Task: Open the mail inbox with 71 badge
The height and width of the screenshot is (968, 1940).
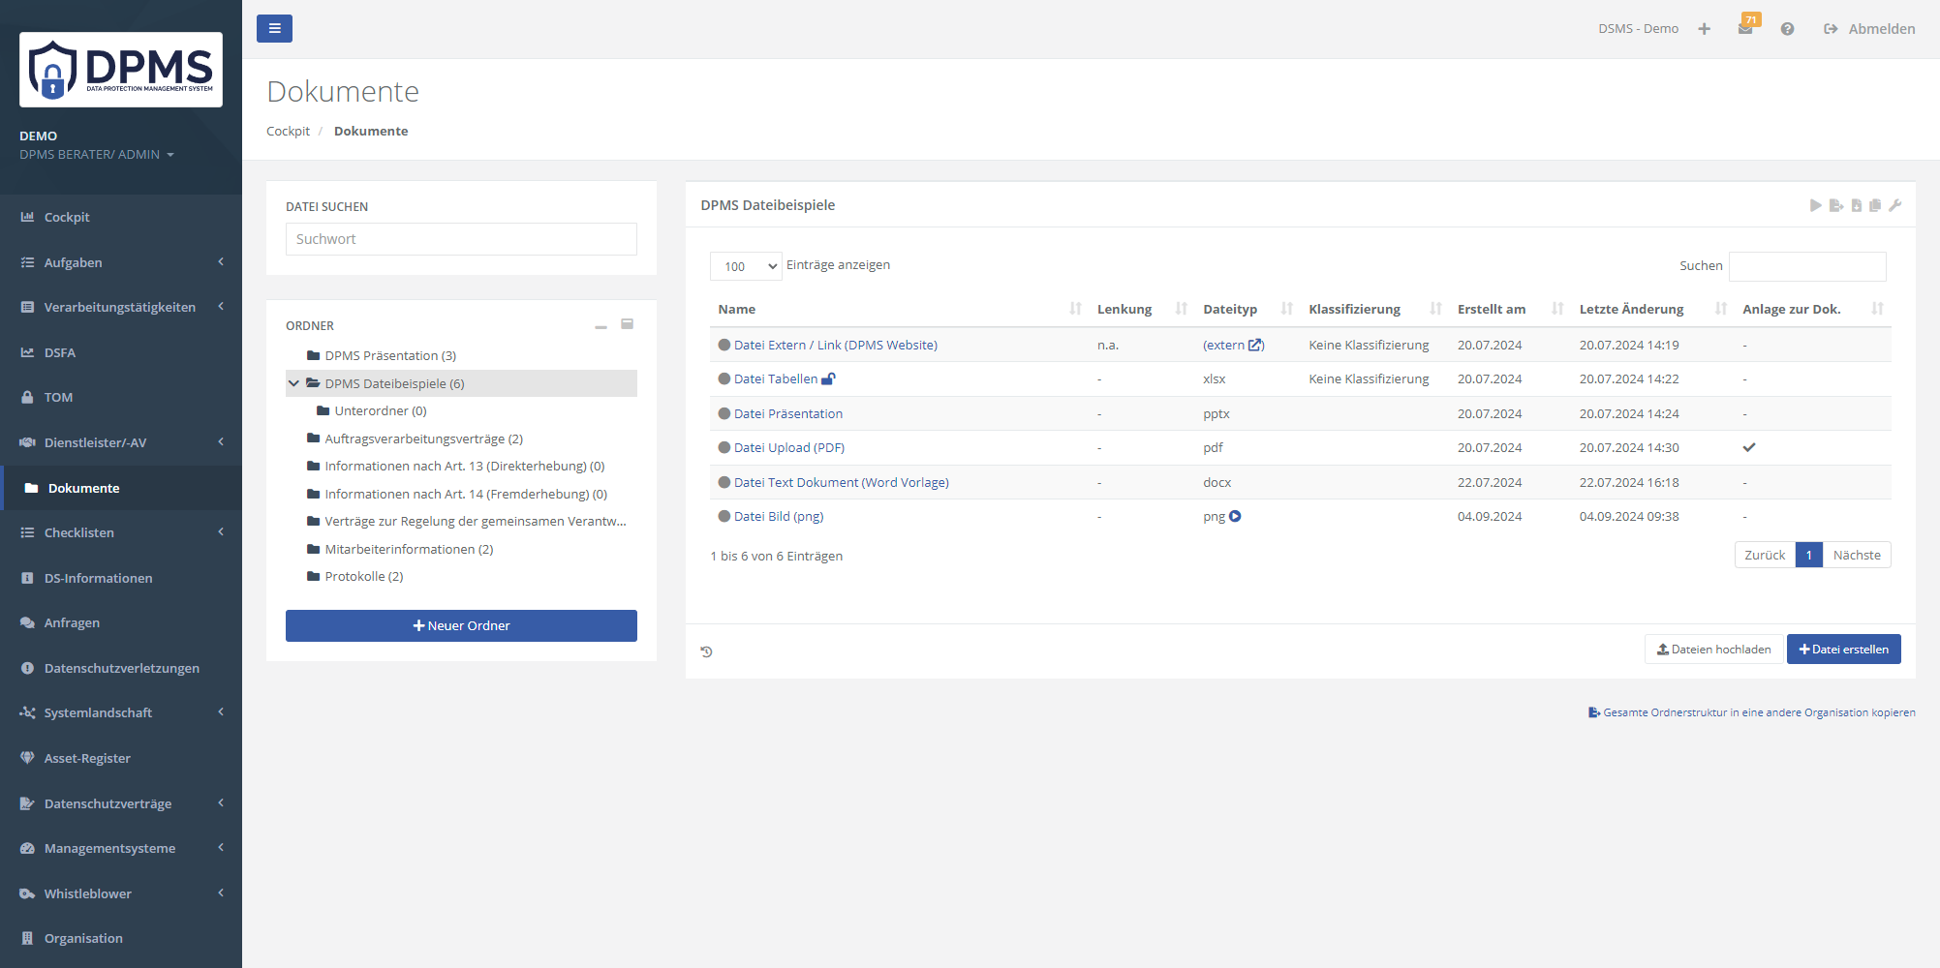Action: click(1745, 29)
